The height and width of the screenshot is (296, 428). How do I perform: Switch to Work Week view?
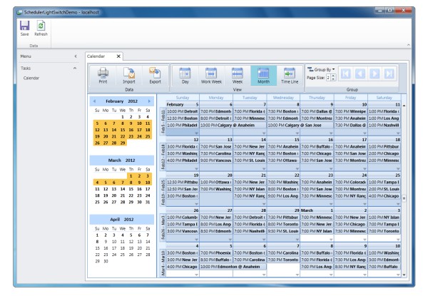(212, 75)
